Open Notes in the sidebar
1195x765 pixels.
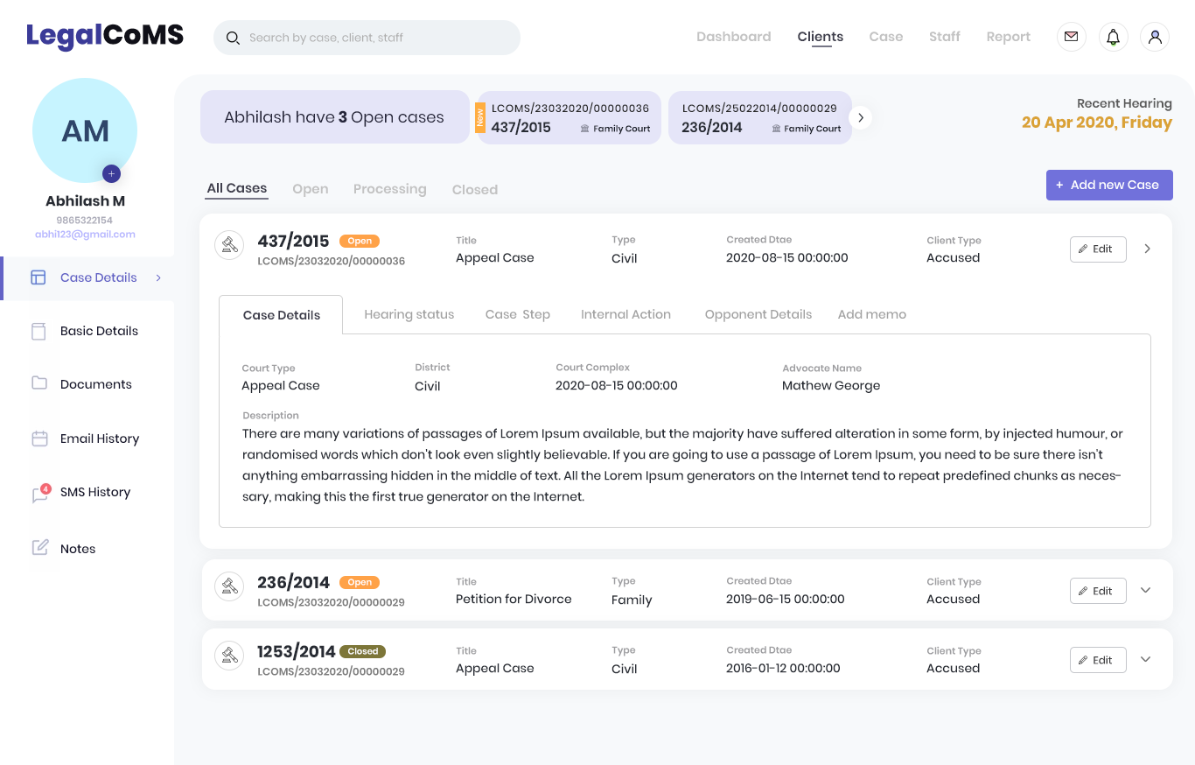tap(77, 549)
